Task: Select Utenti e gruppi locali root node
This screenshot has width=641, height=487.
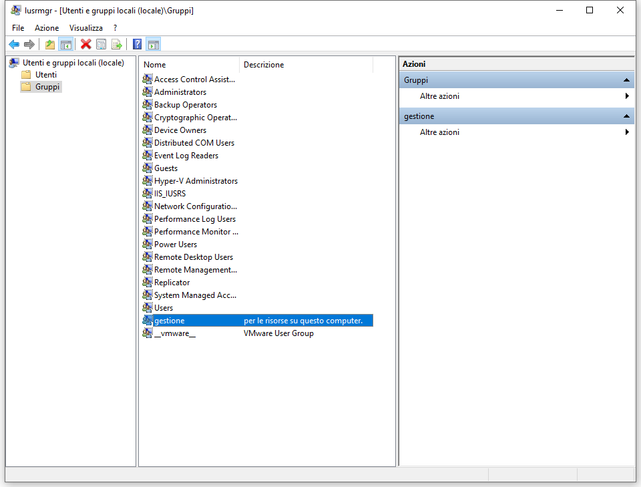Action: click(73, 63)
